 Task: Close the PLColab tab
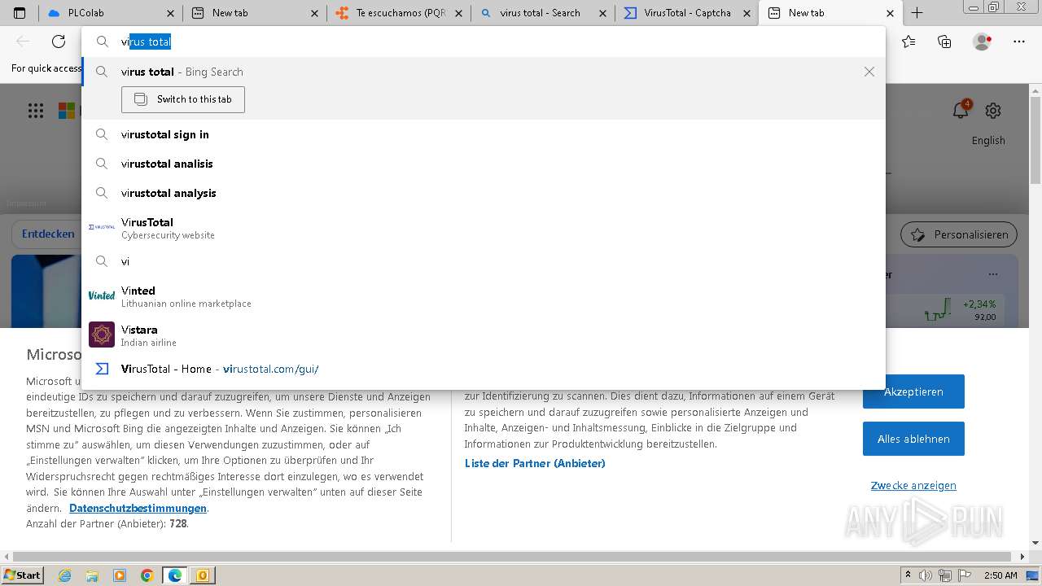pos(170,13)
